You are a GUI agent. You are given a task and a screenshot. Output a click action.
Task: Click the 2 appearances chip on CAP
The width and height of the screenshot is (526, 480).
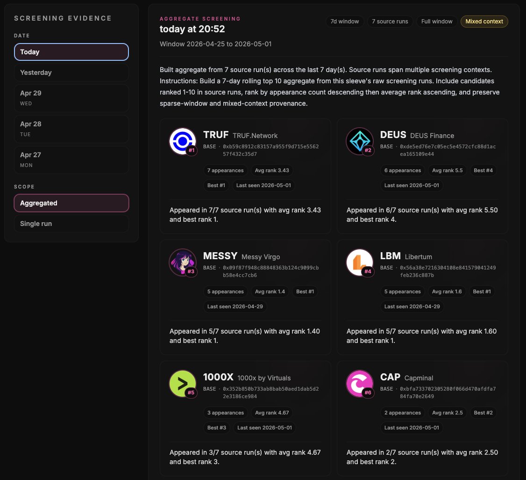(x=403, y=413)
